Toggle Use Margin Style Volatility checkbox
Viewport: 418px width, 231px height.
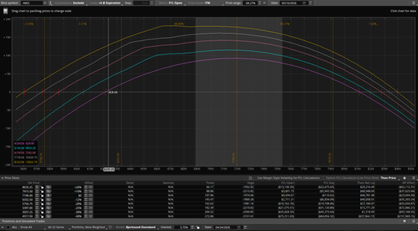pyautogui.click(x=250, y=178)
